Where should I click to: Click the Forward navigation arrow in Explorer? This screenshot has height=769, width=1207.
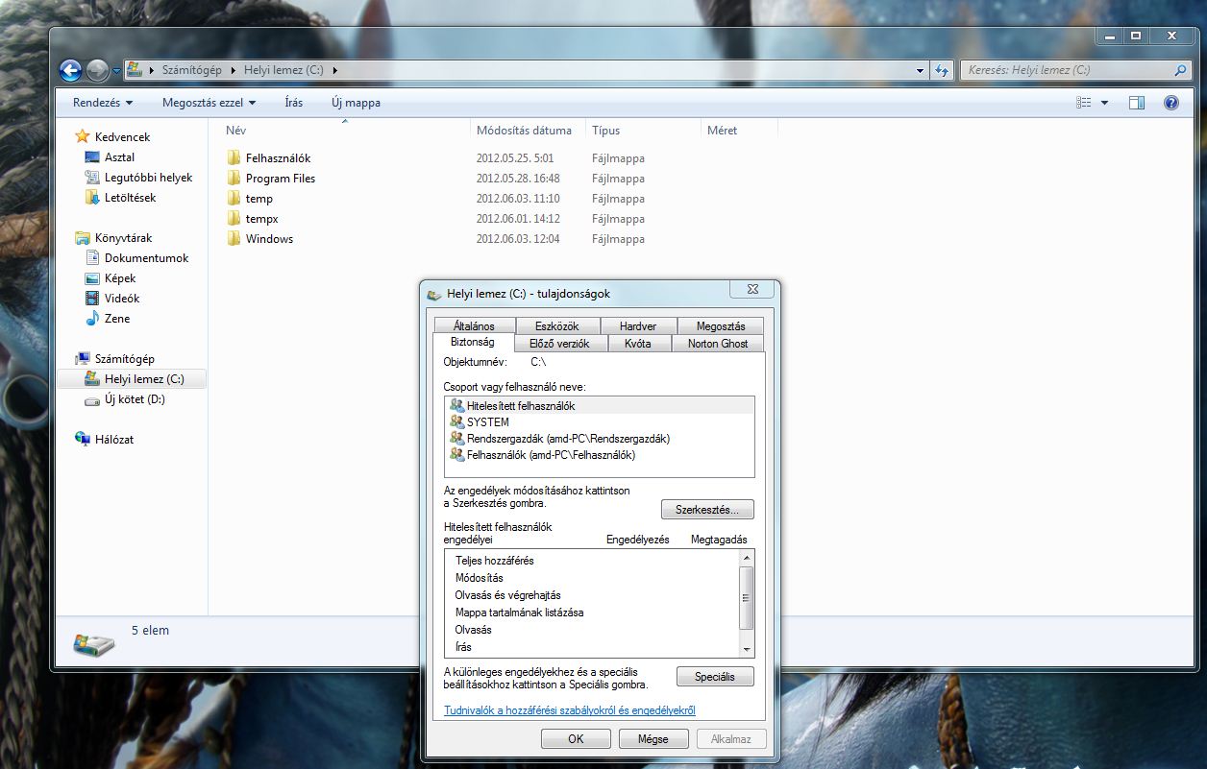(97, 70)
